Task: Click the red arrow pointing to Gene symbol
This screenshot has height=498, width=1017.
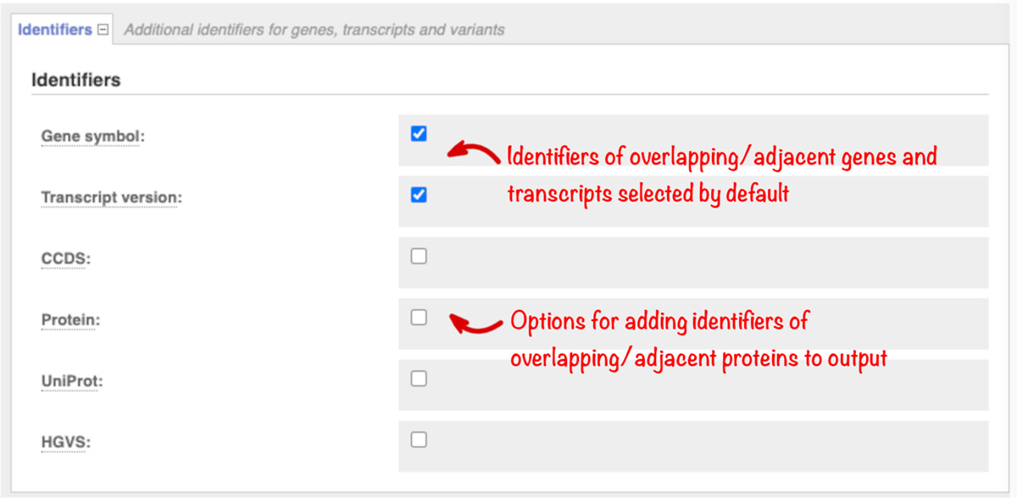Action: [473, 152]
